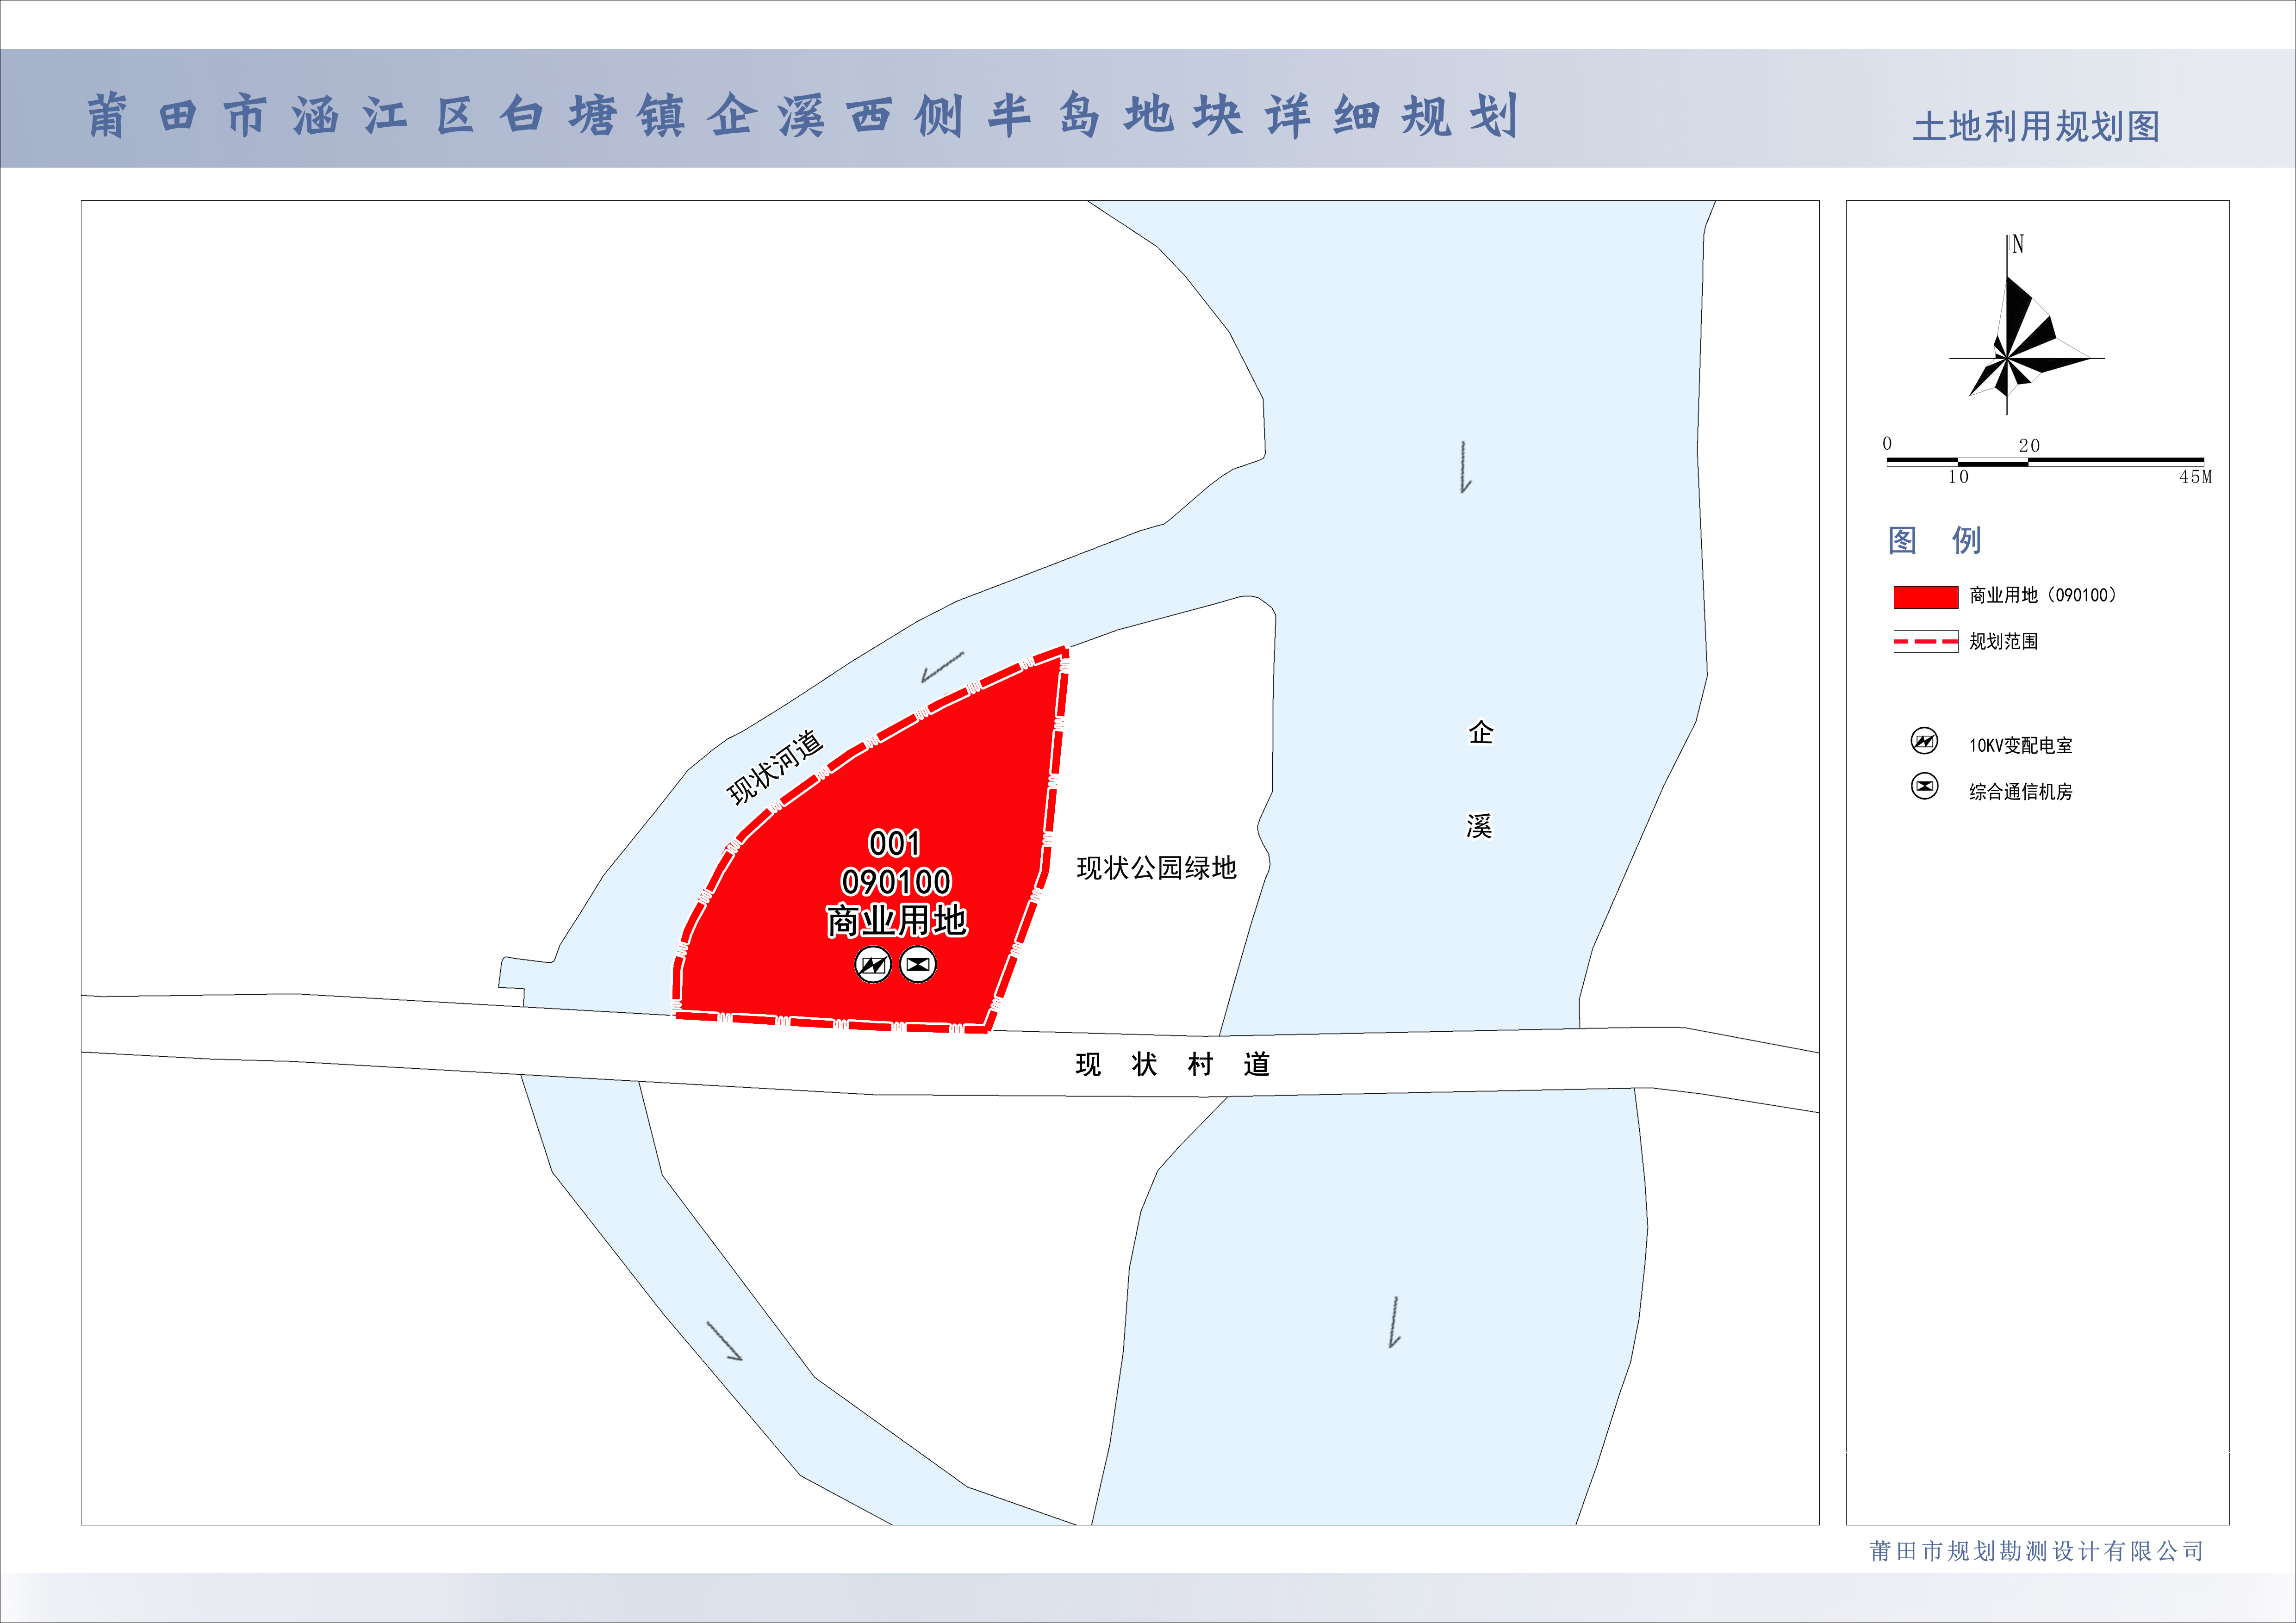Click the communications room symbol inside the red parcel
This screenshot has width=2296, height=1623.
pos(918,964)
